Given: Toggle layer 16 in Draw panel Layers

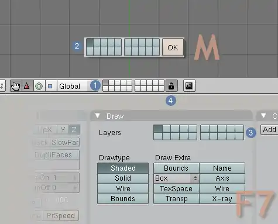Looking at the screenshot, I should tap(205, 136).
